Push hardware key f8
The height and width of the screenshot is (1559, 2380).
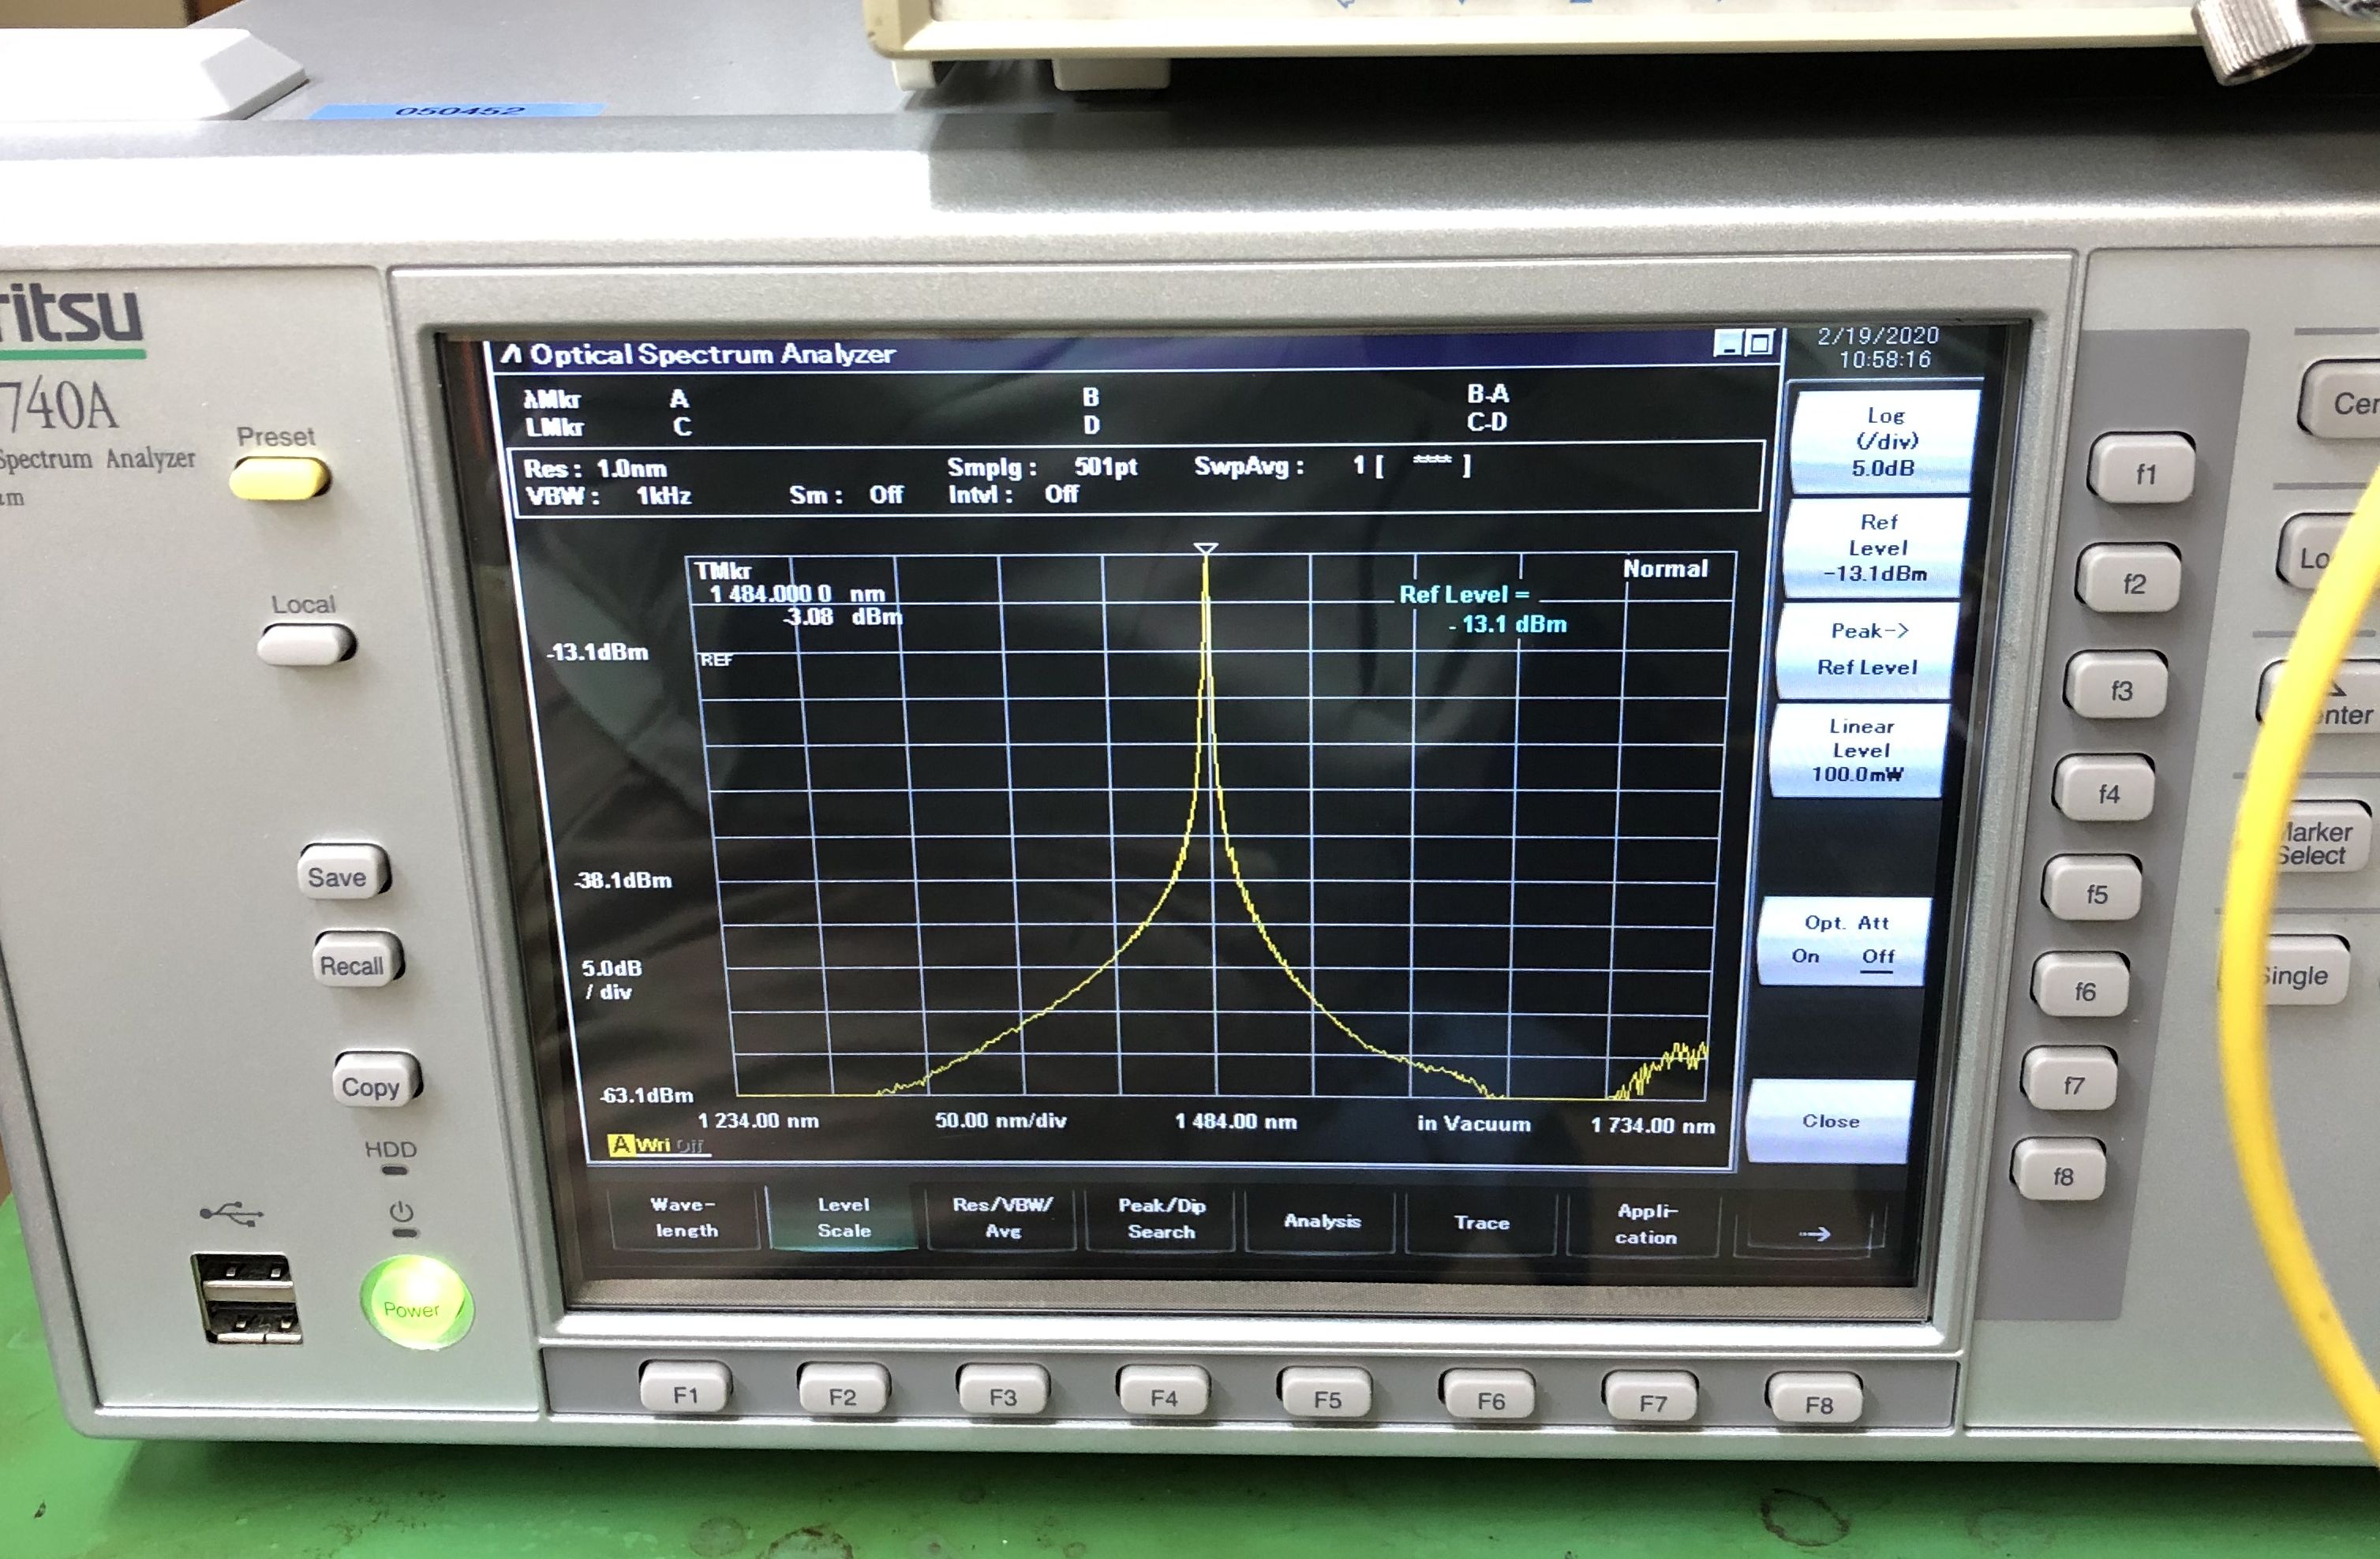tap(2060, 1170)
